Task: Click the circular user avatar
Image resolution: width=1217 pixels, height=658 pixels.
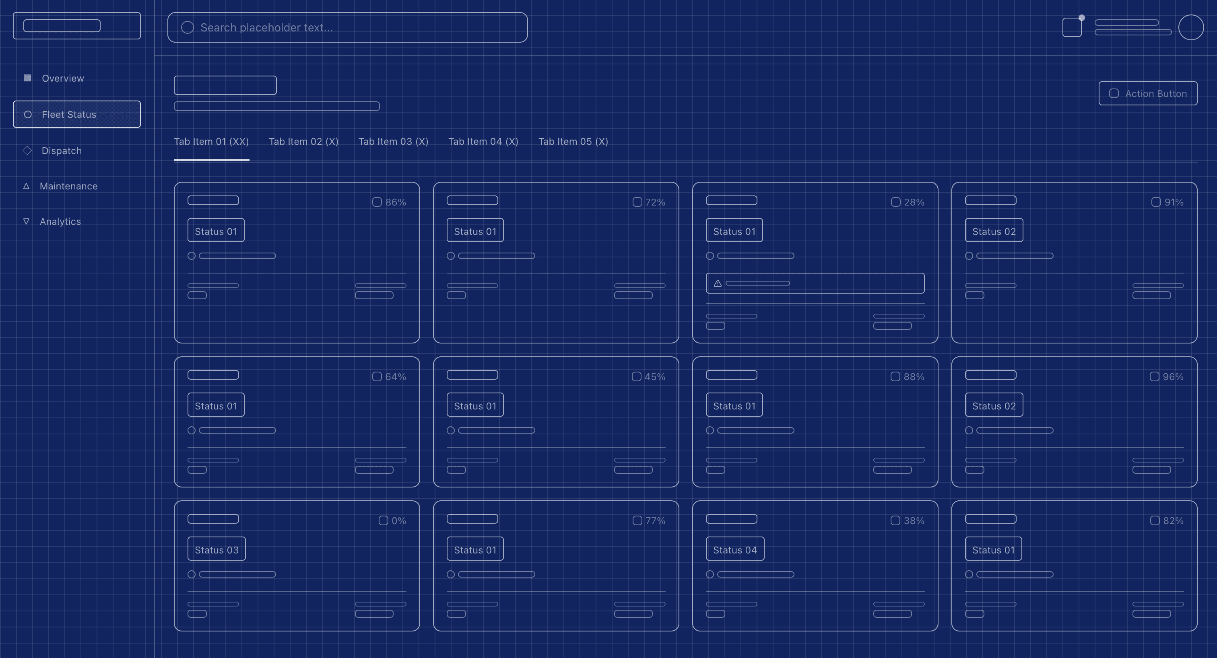Action: point(1190,27)
